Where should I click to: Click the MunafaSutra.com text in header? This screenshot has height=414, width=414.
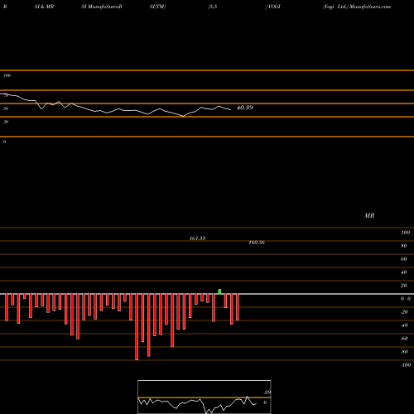[x=370, y=7]
